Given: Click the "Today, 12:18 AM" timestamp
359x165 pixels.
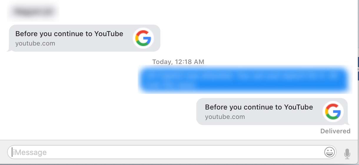Looking at the screenshot, I should pos(178,62).
